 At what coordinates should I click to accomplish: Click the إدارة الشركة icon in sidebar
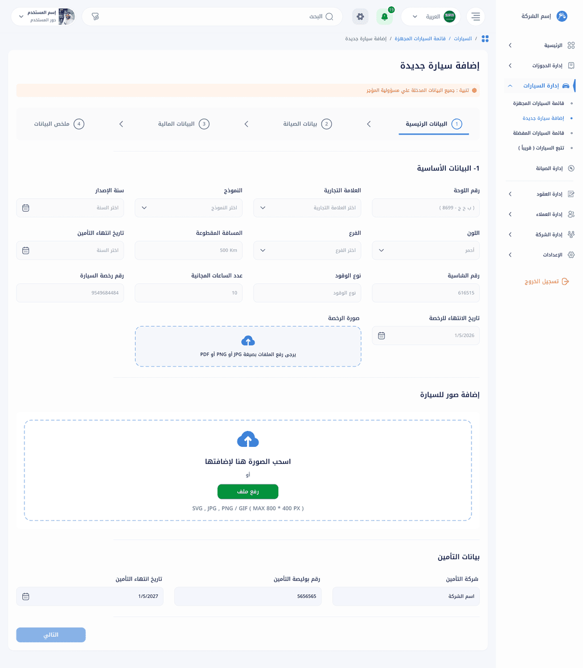571,234
